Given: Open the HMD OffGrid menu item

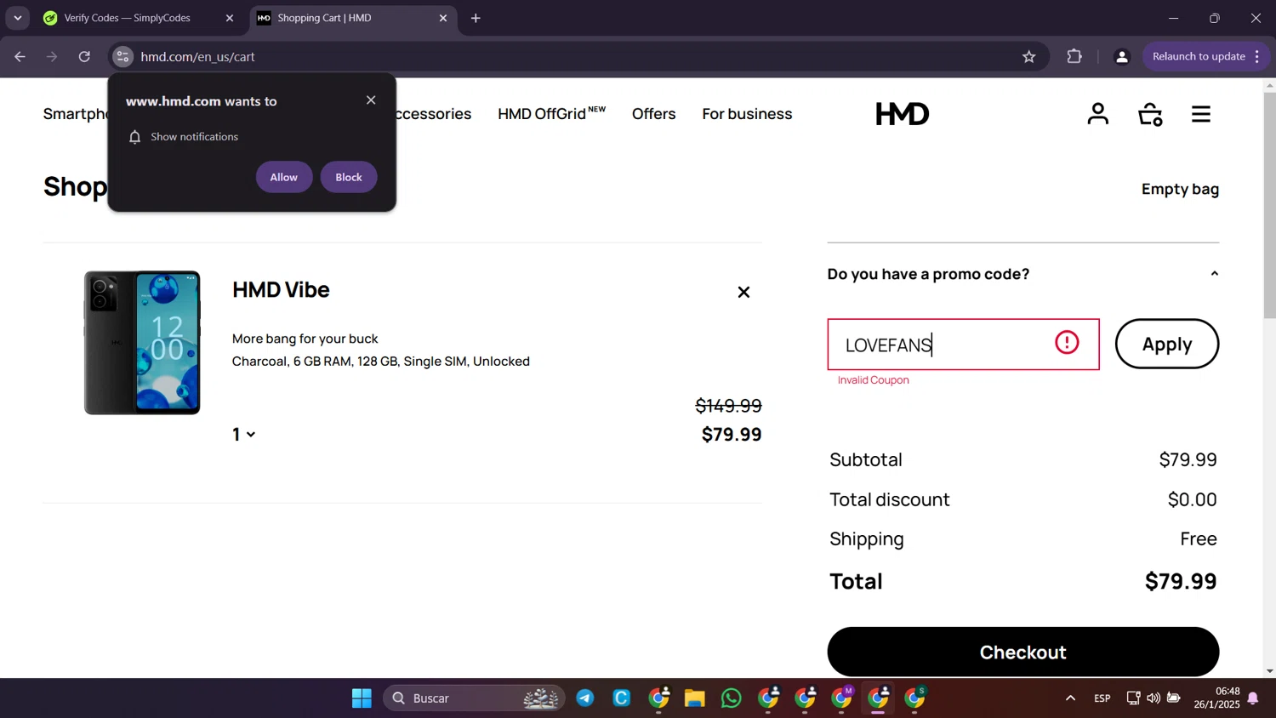Looking at the screenshot, I should (551, 114).
